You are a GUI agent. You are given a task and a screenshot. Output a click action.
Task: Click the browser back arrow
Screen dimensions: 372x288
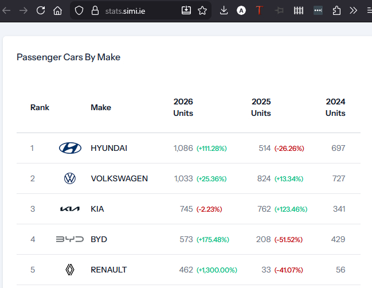tap(7, 10)
